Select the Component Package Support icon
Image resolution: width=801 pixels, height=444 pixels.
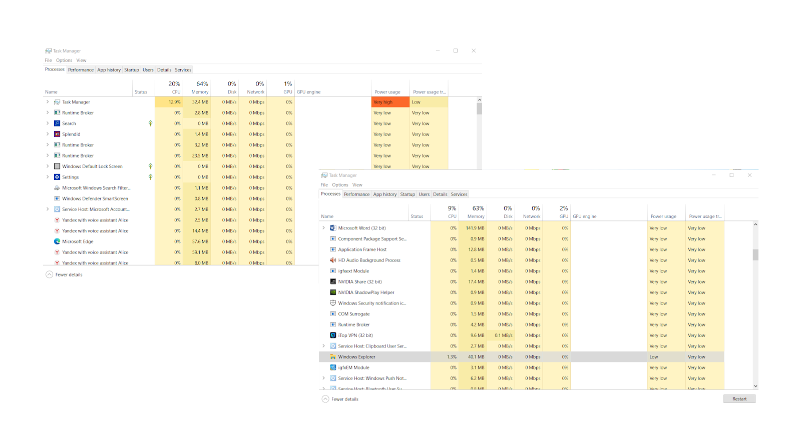[333, 239]
